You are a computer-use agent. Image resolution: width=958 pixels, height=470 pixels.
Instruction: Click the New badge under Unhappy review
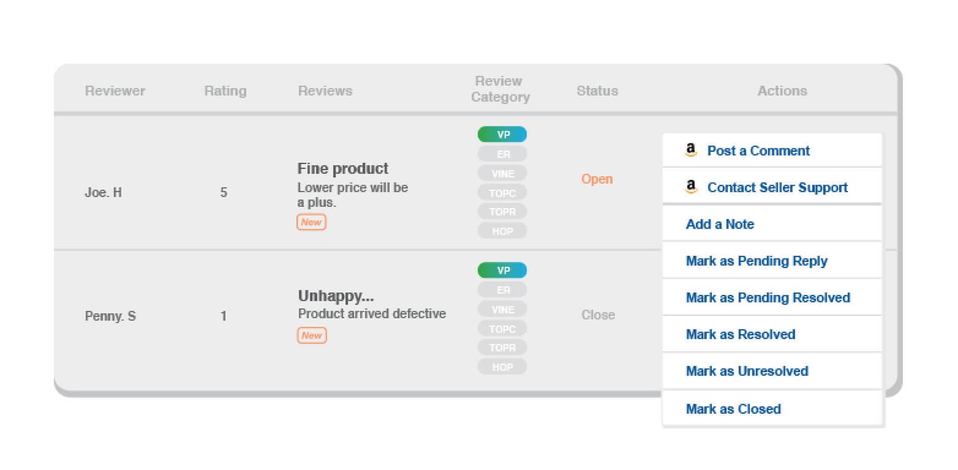tap(311, 336)
